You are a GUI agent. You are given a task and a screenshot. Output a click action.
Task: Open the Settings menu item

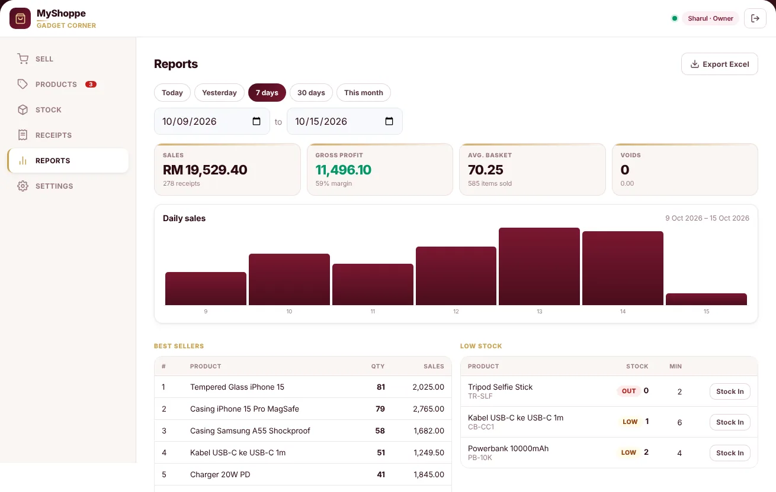pyautogui.click(x=68, y=186)
